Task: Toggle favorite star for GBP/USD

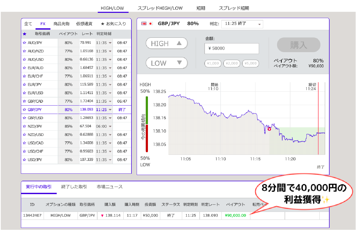Action: click(x=25, y=118)
